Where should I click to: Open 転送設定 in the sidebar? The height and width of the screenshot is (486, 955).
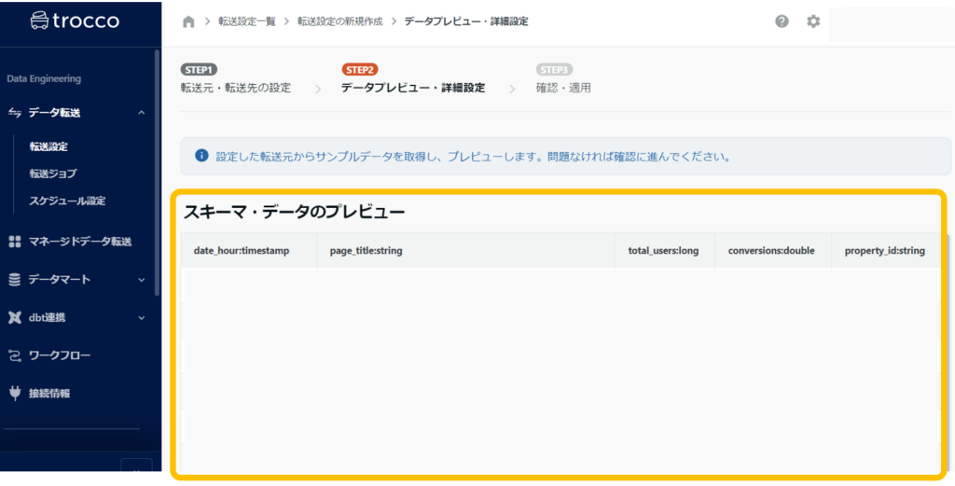[x=48, y=146]
